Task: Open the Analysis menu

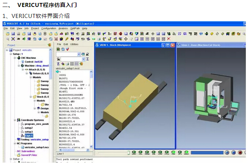Action: [63, 28]
